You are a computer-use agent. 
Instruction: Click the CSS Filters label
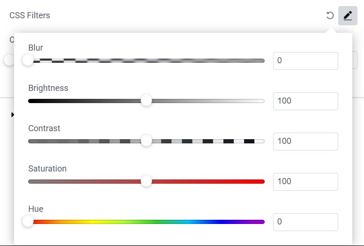coord(30,15)
